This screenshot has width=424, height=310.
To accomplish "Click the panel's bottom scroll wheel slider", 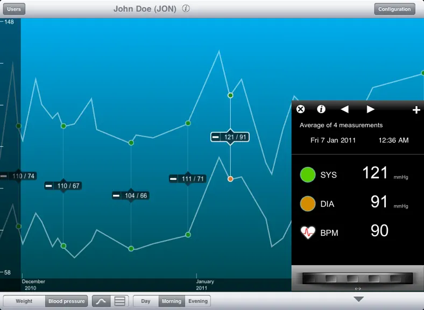I will point(357,278).
